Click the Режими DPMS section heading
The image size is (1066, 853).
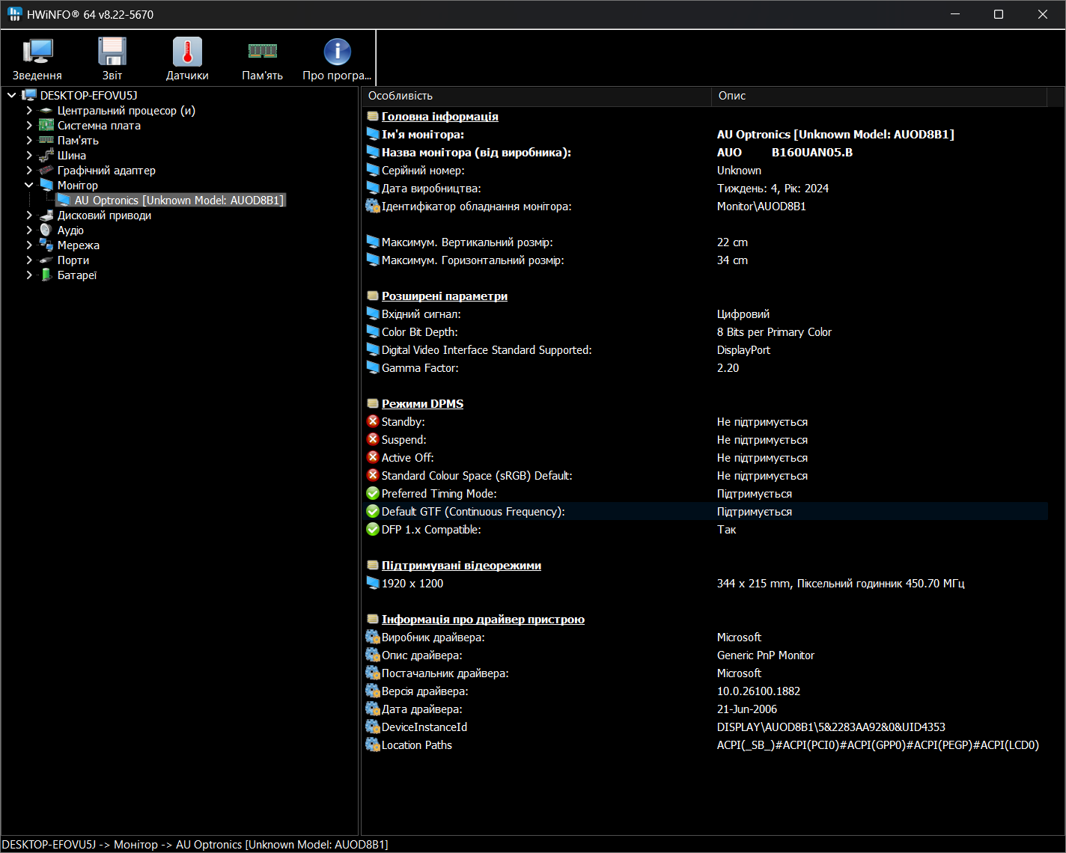422,403
